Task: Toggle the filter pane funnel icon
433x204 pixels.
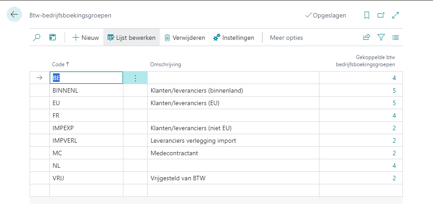Action: tap(381, 38)
